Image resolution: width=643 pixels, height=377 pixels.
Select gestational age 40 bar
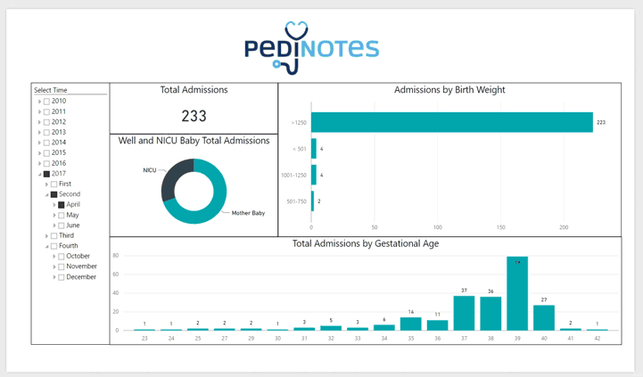[544, 317]
